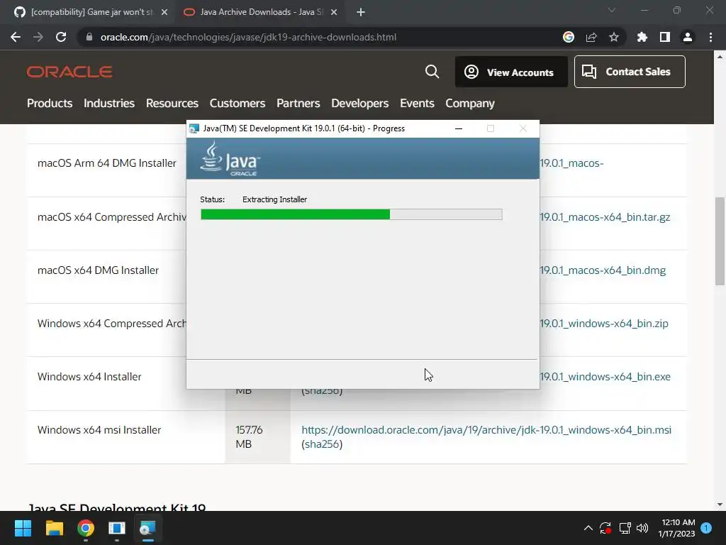726x545 pixels.
Task: Click the windows-x64_bin.exe link
Action: [x=605, y=376]
